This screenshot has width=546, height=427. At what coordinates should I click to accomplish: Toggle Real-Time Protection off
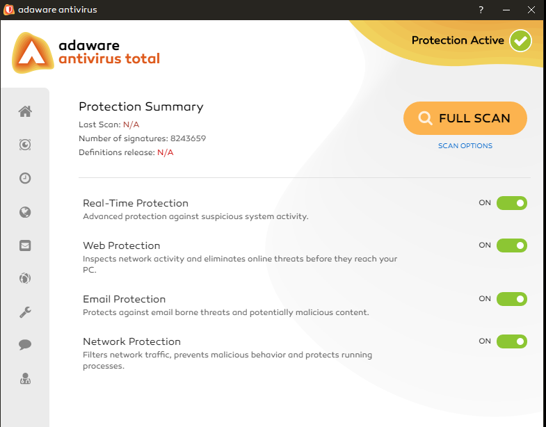(x=511, y=203)
